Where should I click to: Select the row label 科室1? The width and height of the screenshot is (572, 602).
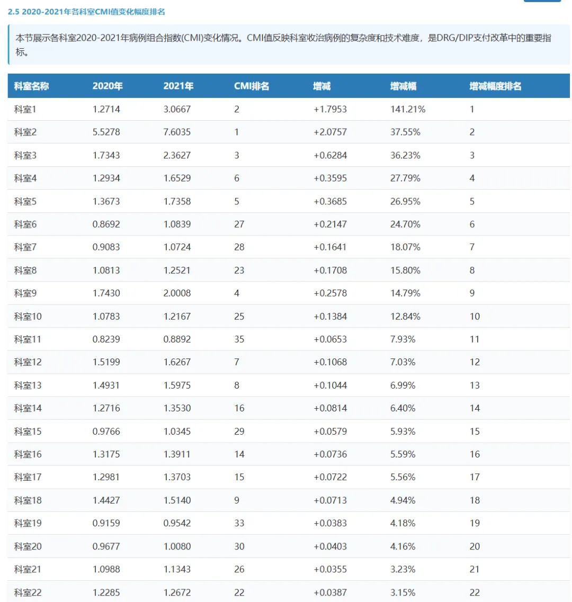(25, 109)
